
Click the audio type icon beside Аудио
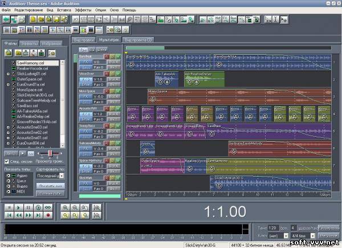click(14, 176)
